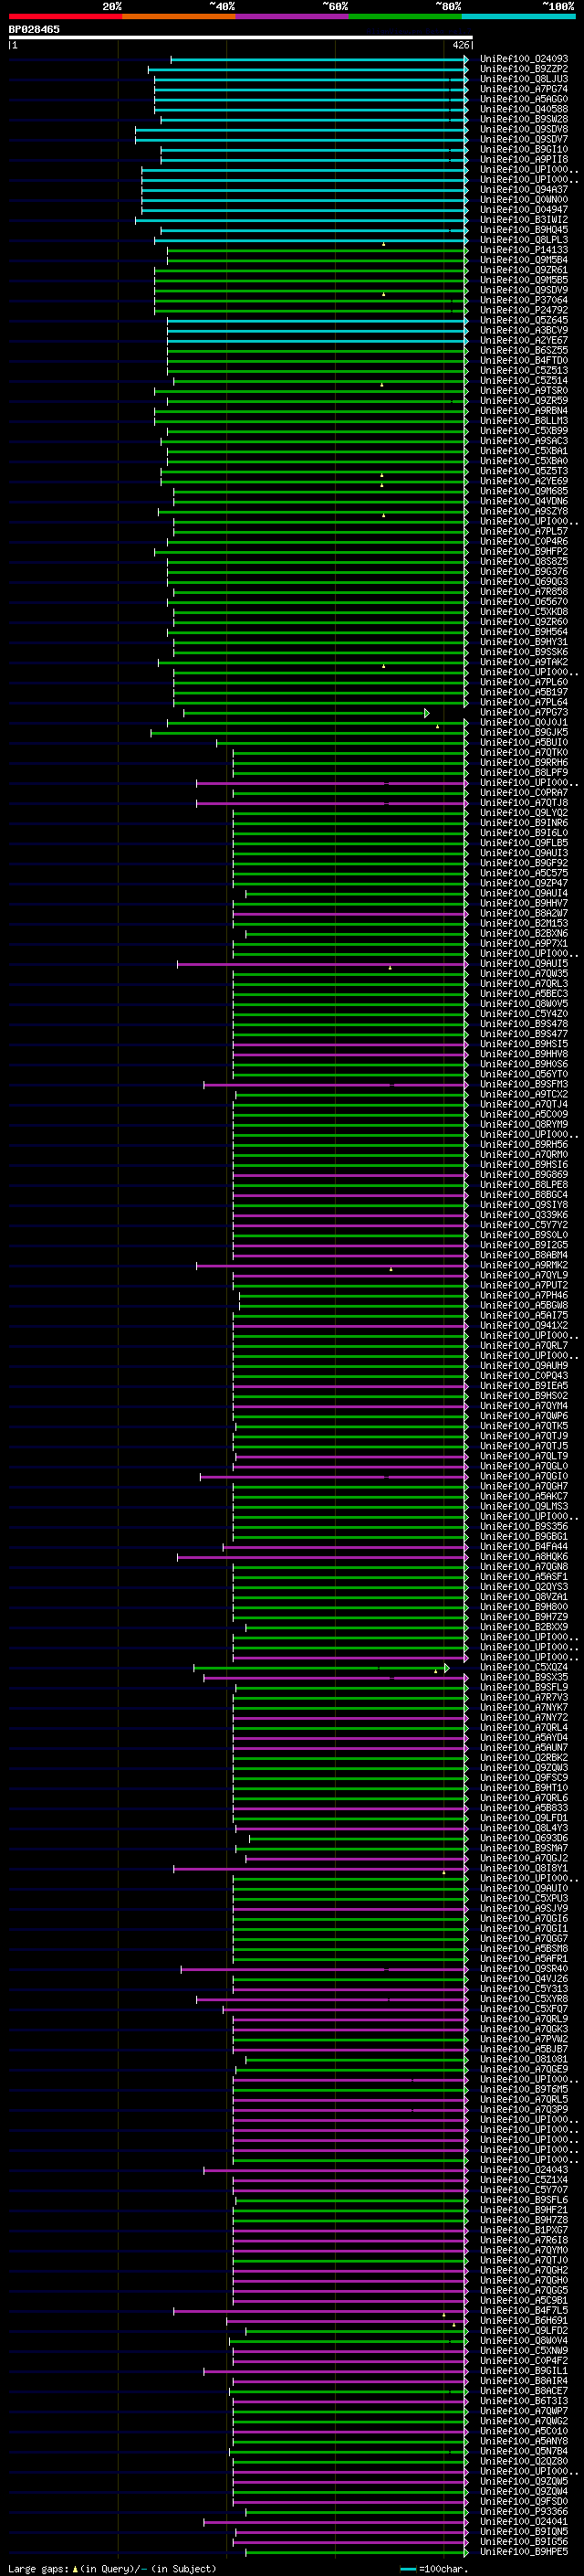Click label UniRef100_B4FTD0
Viewport: 584px width, 2576px height.
(524, 361)
